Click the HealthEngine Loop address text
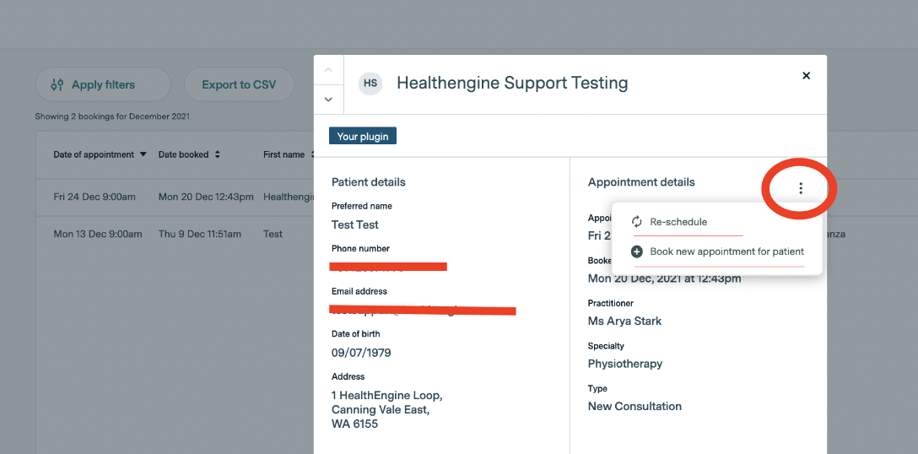Viewport: 918px width, 454px height. [x=386, y=396]
